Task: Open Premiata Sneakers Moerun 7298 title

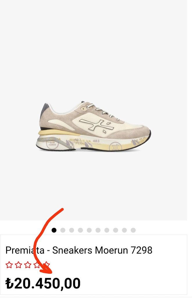Action: pos(79,250)
